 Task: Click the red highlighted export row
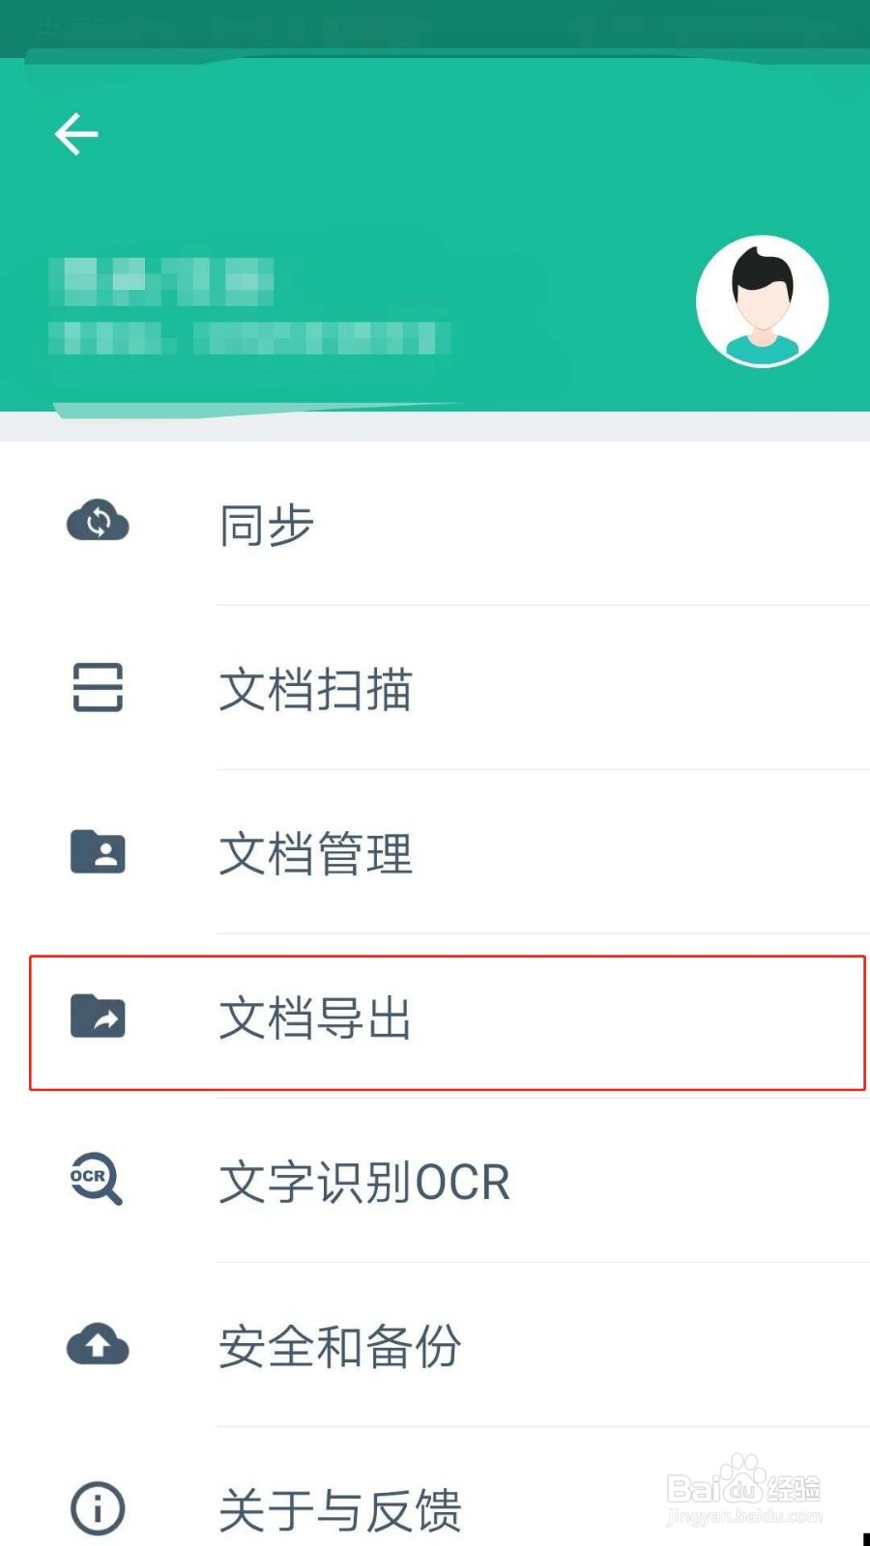coord(448,1023)
